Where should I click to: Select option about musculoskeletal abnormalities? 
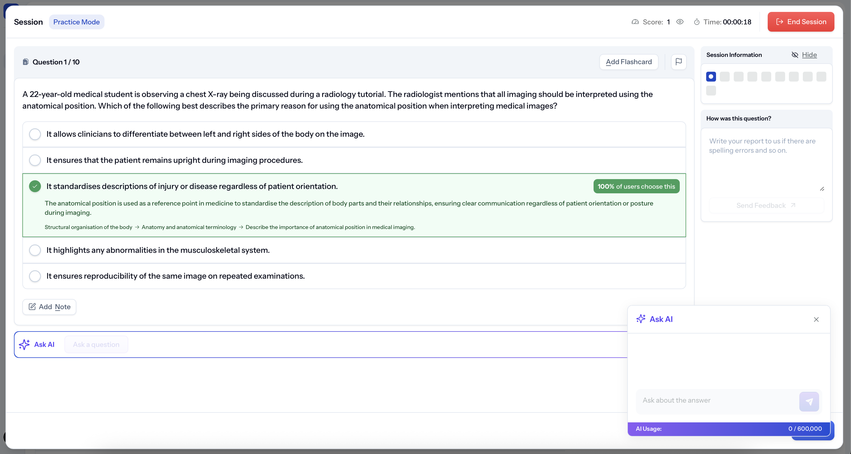(35, 250)
